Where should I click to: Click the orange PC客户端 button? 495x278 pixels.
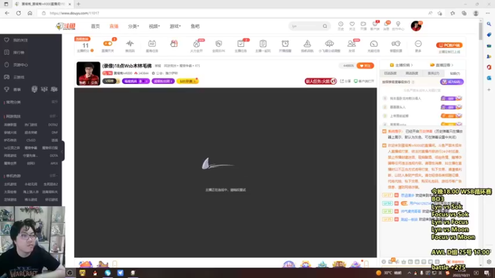(x=449, y=45)
